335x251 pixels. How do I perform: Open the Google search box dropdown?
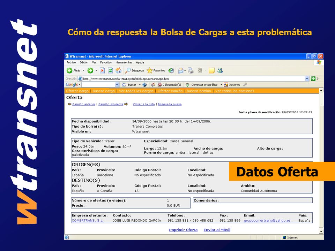pyautogui.click(x=117, y=85)
